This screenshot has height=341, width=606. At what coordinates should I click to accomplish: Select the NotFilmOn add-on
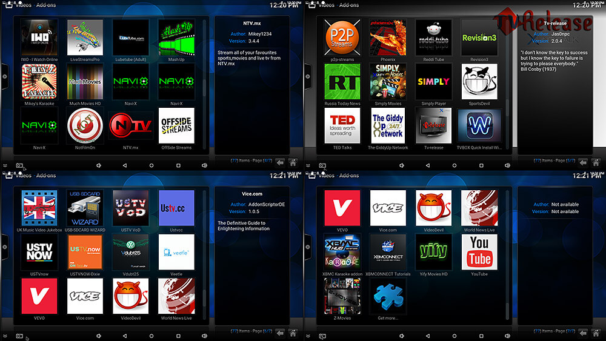pos(85,126)
